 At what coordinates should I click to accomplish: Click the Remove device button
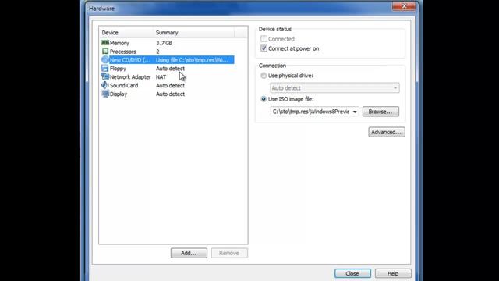pyautogui.click(x=229, y=253)
